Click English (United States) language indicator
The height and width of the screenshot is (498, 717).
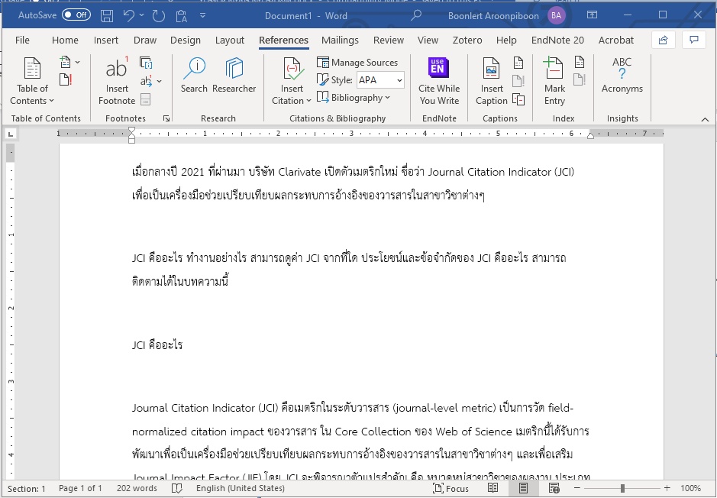[240, 488]
